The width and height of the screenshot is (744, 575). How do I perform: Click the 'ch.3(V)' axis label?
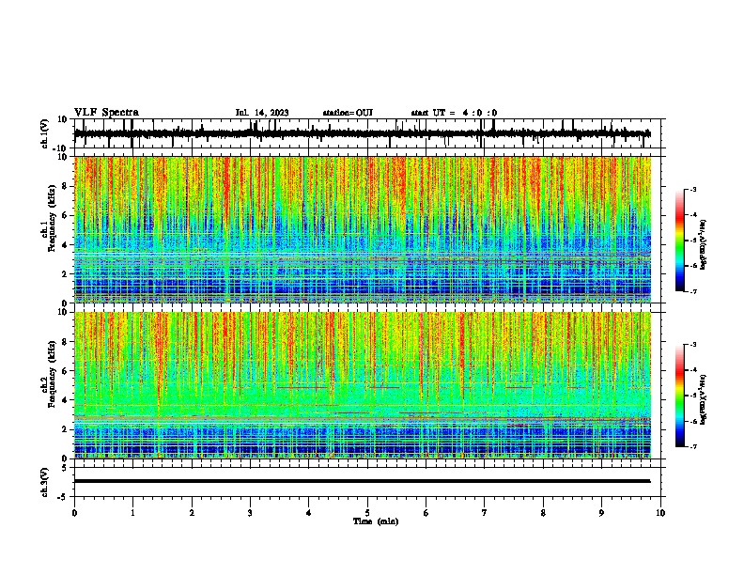(x=45, y=483)
